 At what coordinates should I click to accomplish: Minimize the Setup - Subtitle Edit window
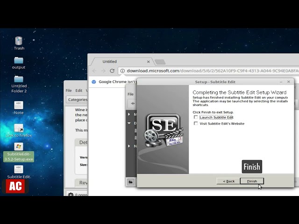(x=281, y=82)
